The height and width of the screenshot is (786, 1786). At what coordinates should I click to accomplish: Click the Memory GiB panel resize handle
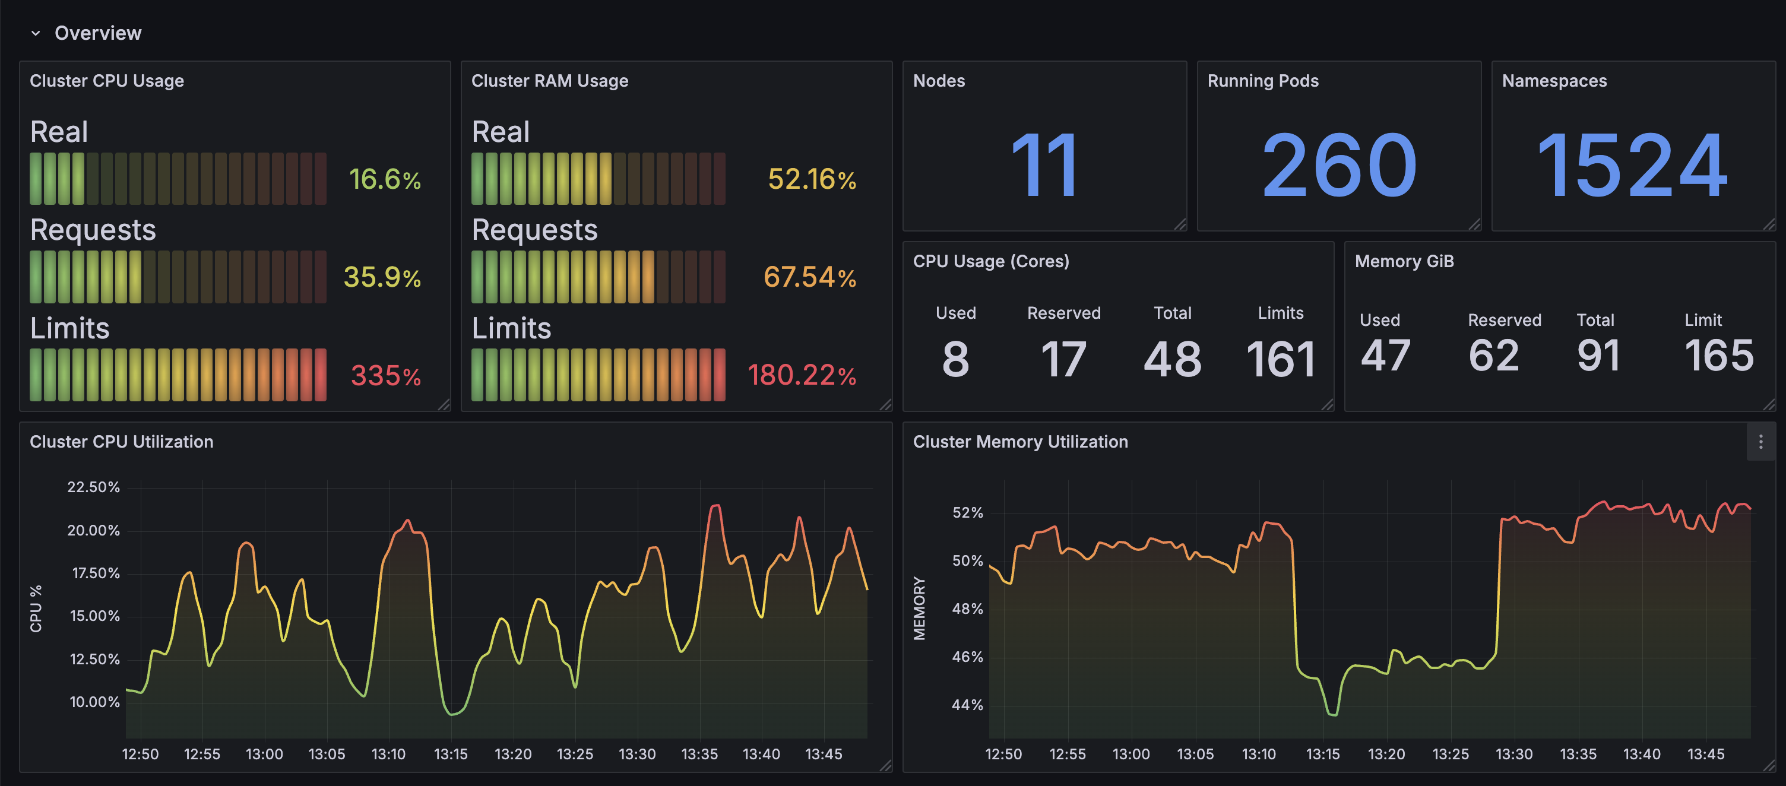pos(1769,405)
